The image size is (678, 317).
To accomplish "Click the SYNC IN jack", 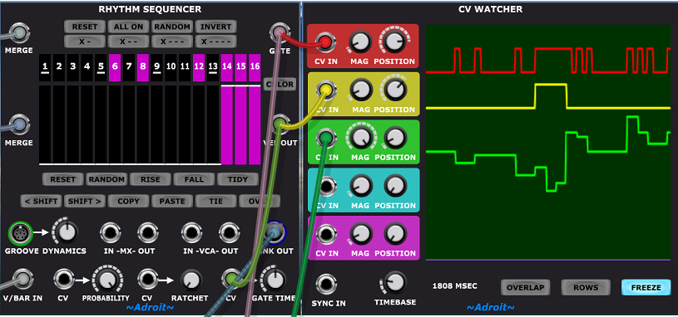I will (x=327, y=283).
